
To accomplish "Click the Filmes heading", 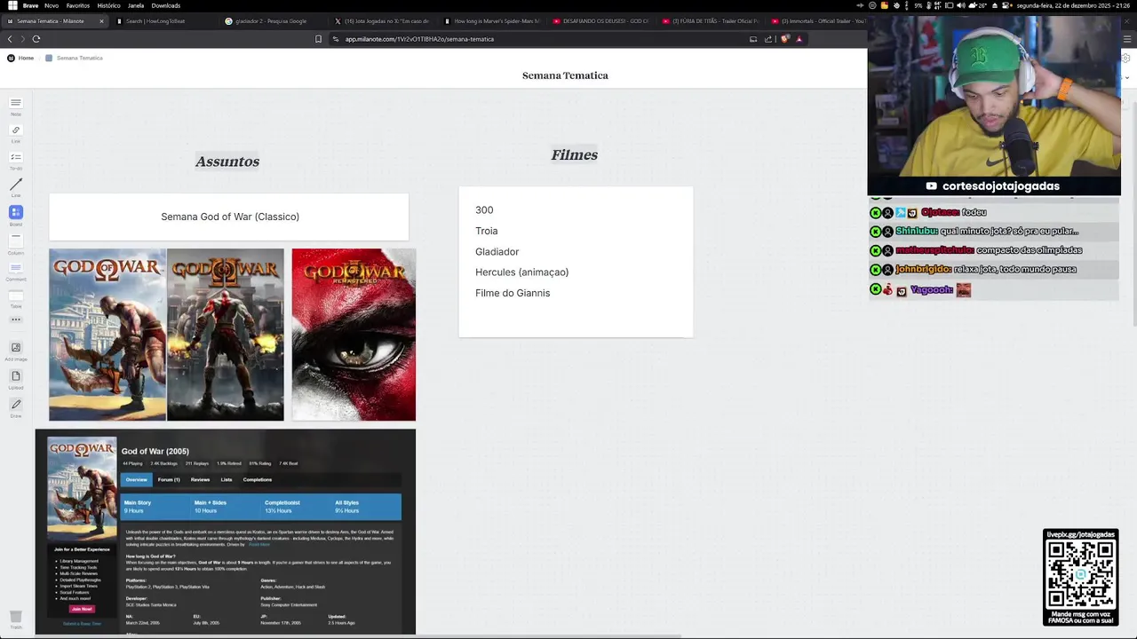I will pyautogui.click(x=574, y=154).
